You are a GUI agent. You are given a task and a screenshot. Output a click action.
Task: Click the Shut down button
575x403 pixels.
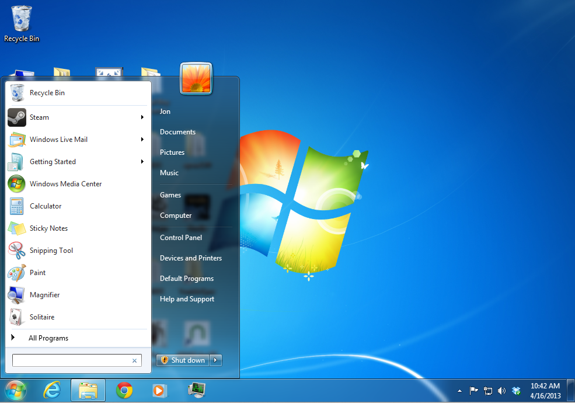coord(183,360)
